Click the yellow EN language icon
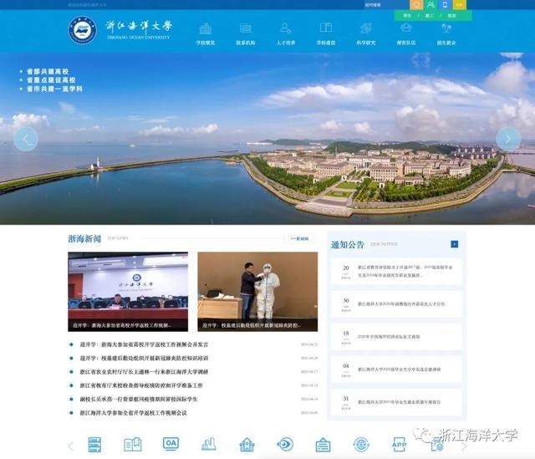535x459 pixels. point(459,5)
